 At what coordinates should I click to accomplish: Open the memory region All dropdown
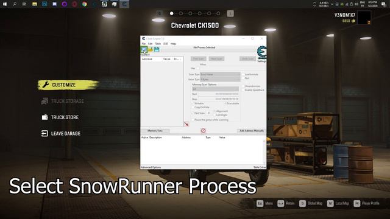(x=215, y=89)
